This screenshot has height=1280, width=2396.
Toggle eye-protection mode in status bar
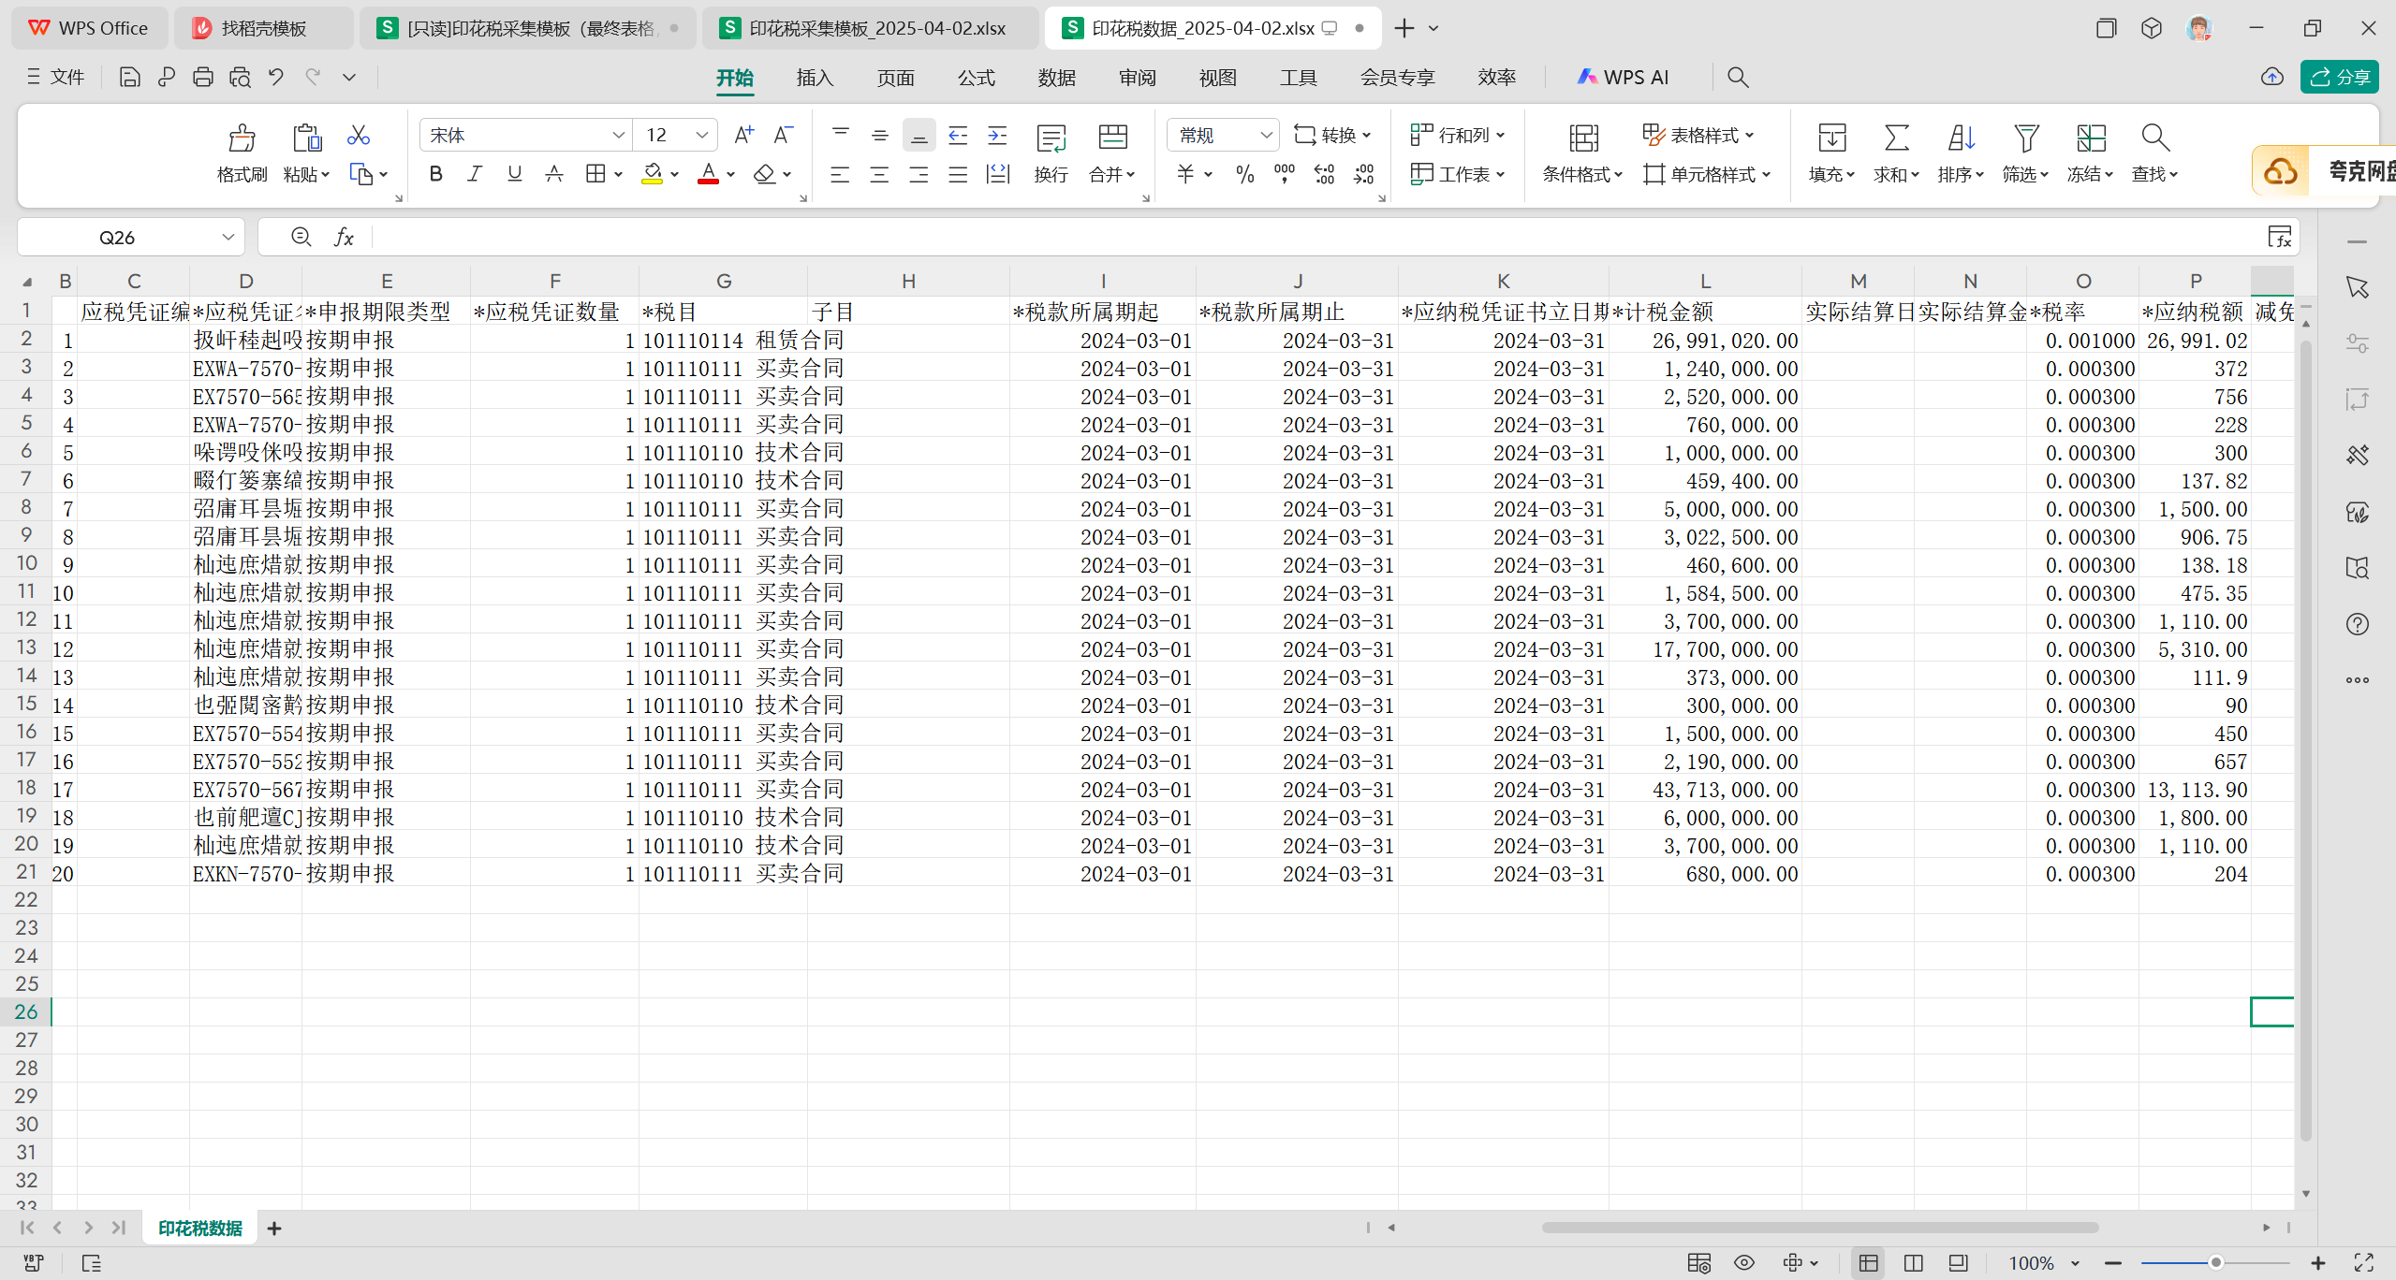pos(1743,1263)
